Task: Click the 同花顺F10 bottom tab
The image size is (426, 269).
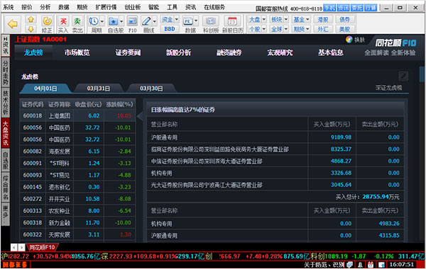Action: 42,247
